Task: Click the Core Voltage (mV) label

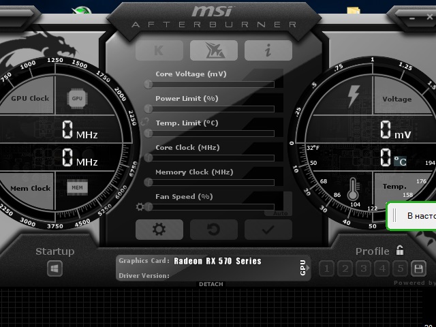Action: (x=191, y=74)
